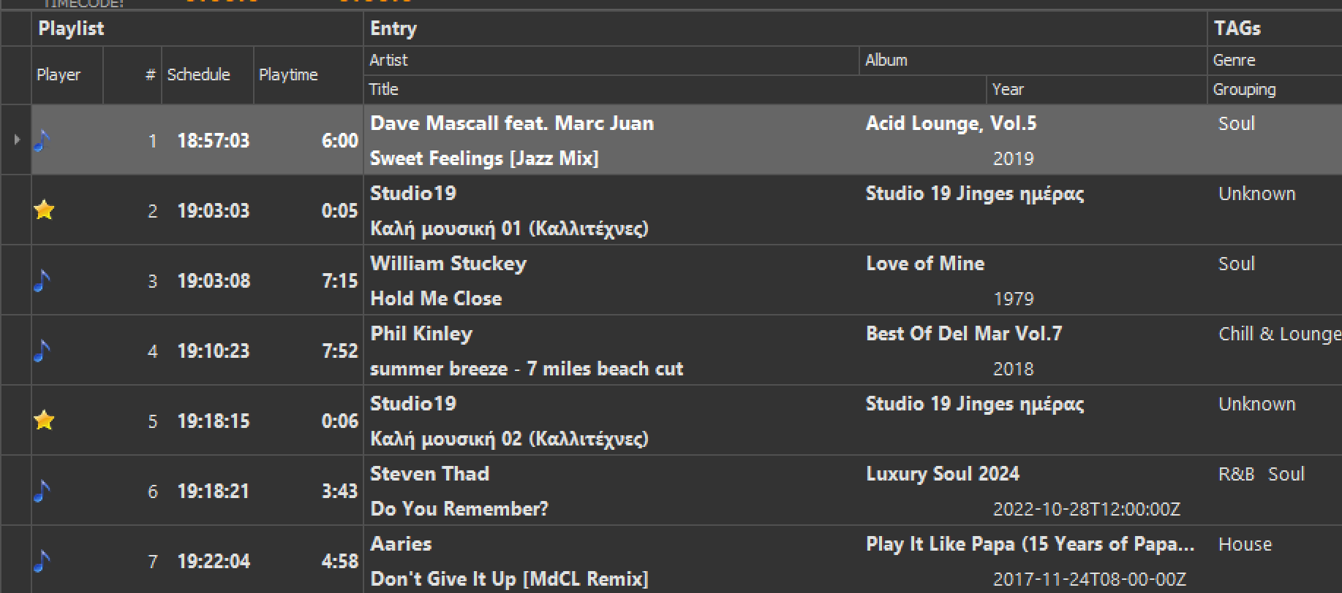Click the Player column header
The height and width of the screenshot is (593, 1342).
[59, 75]
